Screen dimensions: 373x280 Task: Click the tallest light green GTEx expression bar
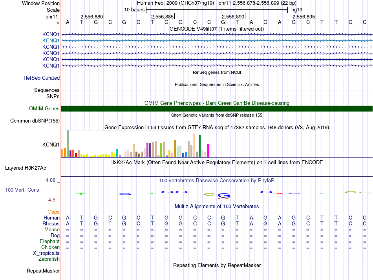coord(68,143)
